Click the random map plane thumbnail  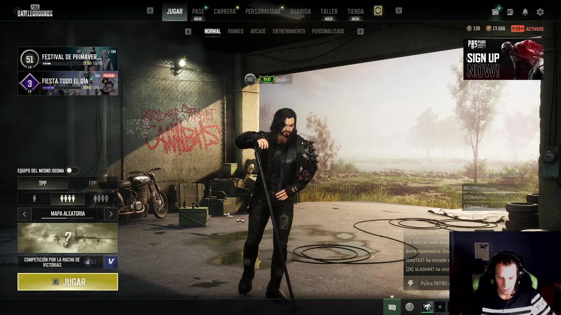[x=67, y=238]
